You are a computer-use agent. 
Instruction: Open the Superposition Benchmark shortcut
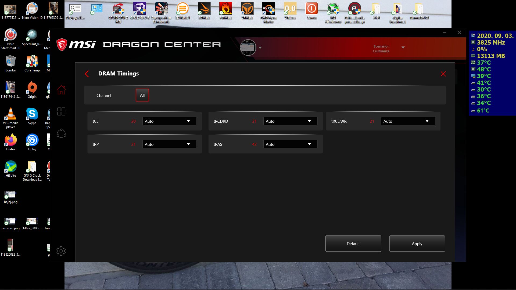[x=161, y=13]
